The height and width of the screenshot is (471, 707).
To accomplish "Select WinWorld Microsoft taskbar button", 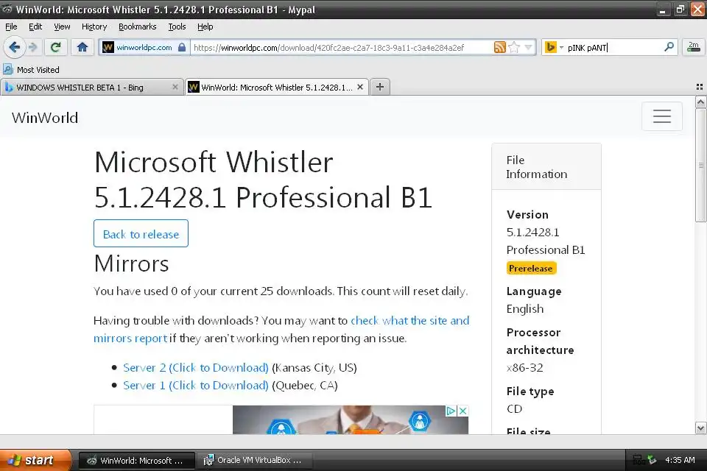I will click(137, 461).
